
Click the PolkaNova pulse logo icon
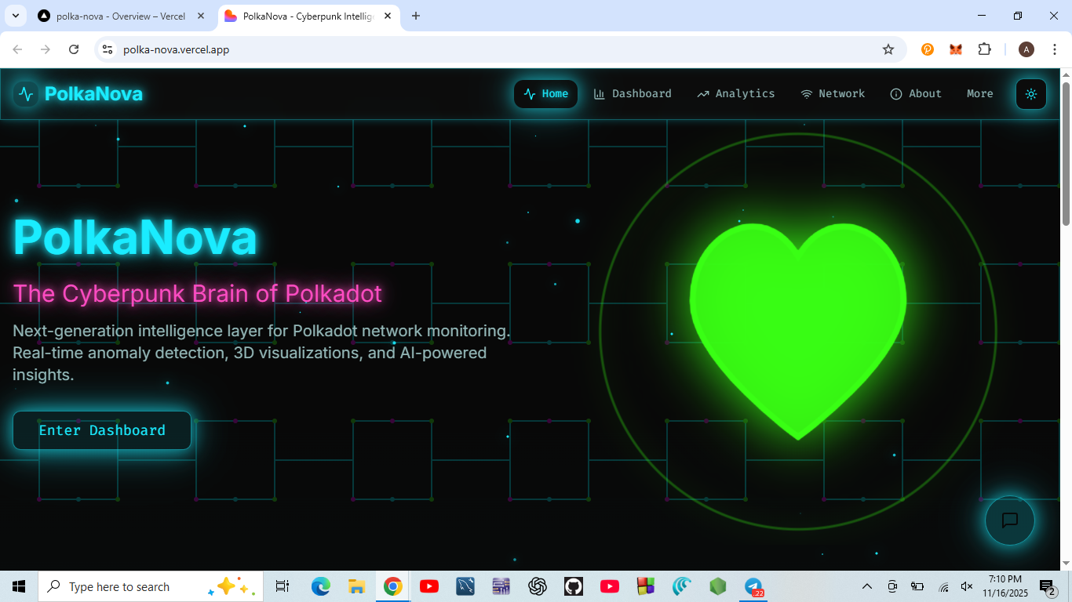(x=26, y=94)
